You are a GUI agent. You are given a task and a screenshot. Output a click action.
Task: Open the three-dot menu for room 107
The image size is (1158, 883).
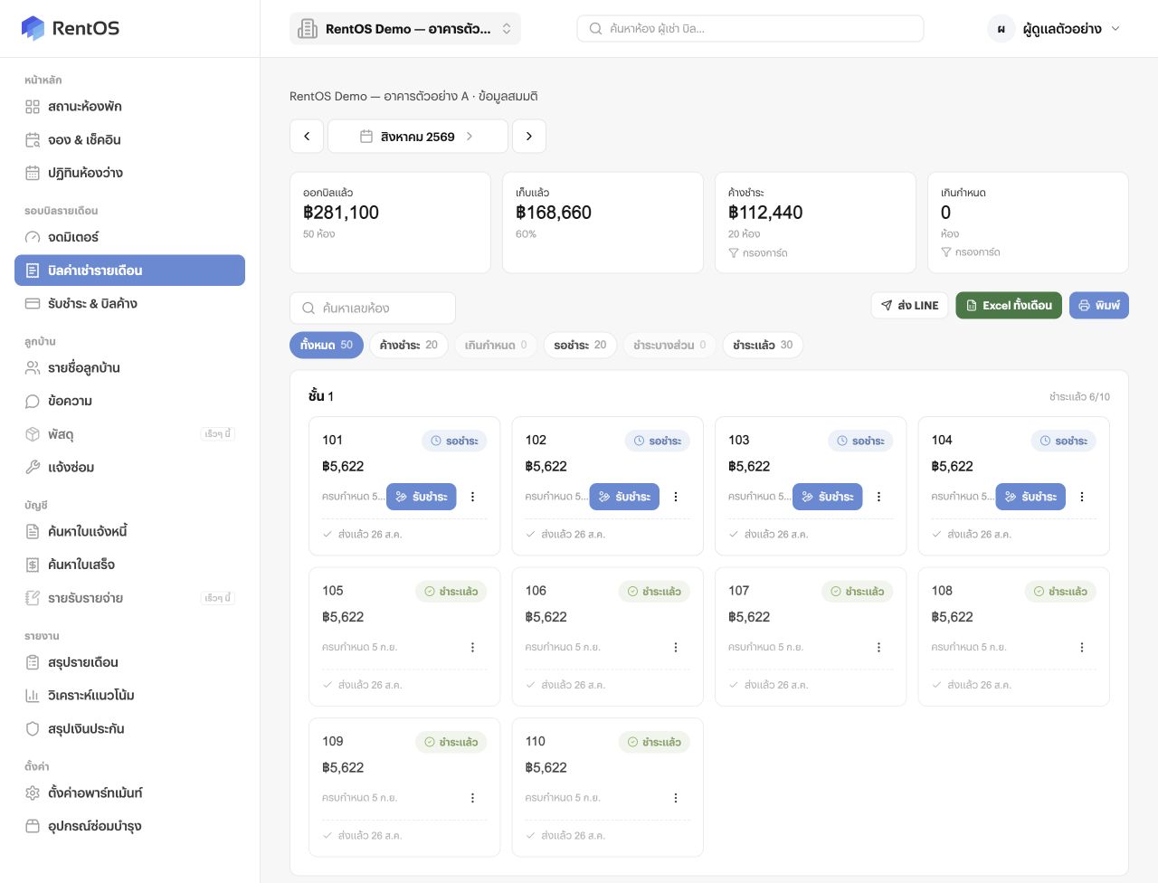(x=878, y=647)
